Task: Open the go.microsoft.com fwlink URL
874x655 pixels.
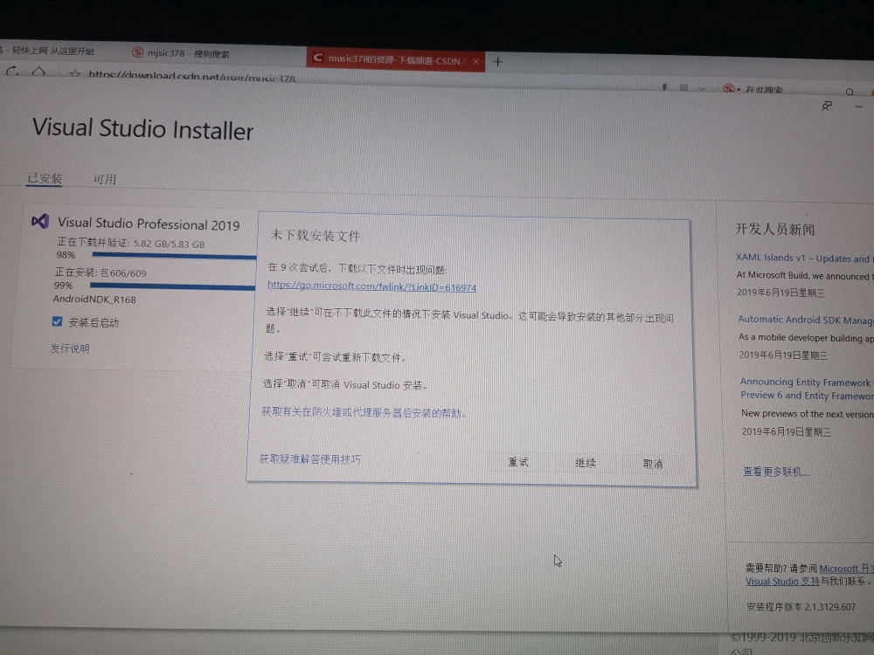Action: tap(371, 286)
